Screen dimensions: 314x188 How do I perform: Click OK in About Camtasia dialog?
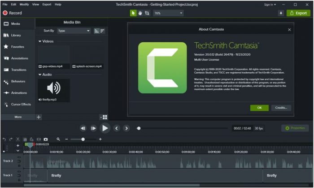[259, 108]
